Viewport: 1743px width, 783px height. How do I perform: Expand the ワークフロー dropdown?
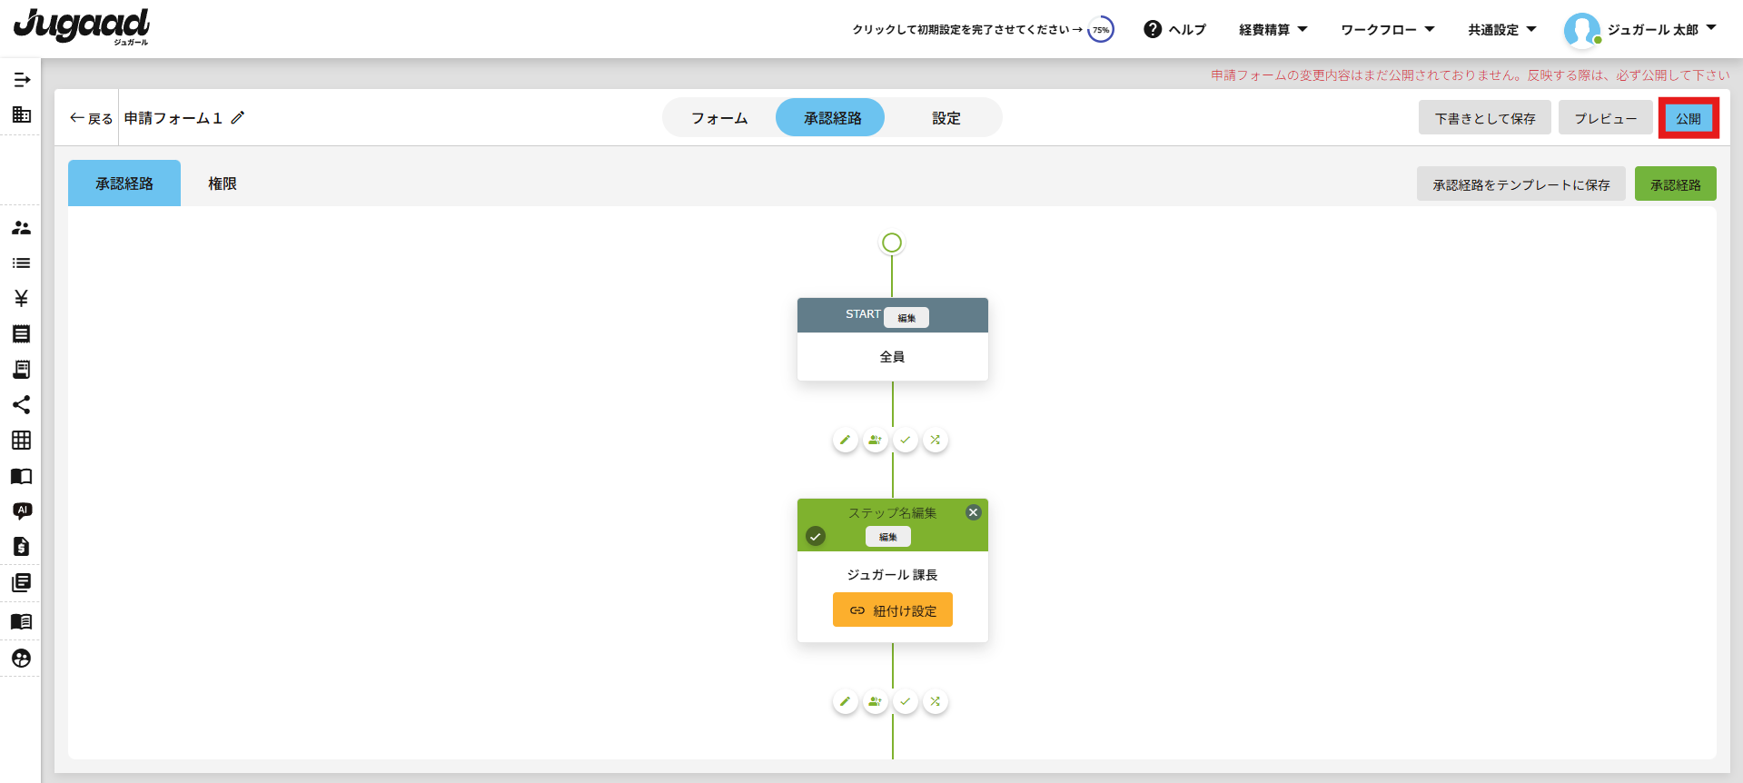coord(1387,30)
